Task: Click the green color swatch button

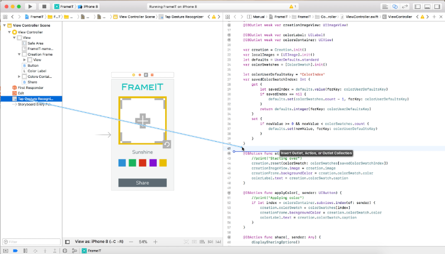Action: click(132, 163)
